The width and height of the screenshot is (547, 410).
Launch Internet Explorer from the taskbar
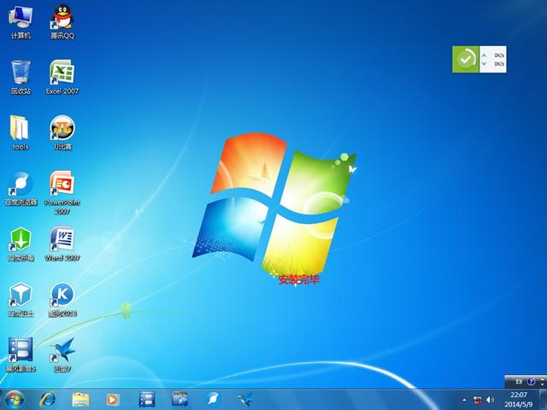pyautogui.click(x=48, y=400)
